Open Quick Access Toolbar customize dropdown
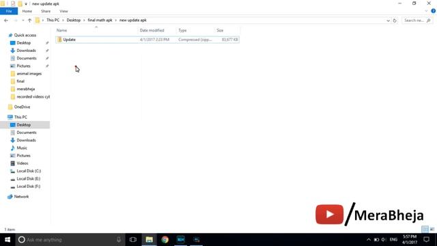437x246 pixels. [26, 4]
